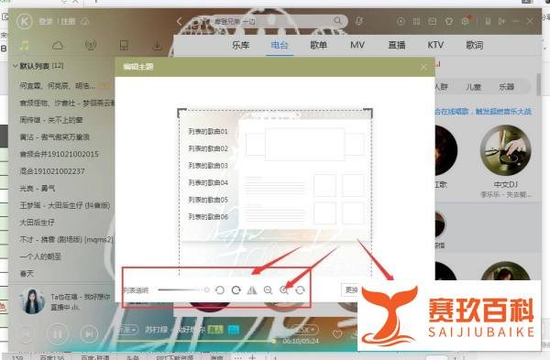Go to the KTV tab
The image size is (550, 360).
(x=435, y=45)
